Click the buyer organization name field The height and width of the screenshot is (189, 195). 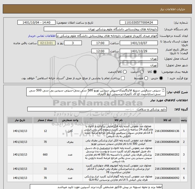(101, 29)
